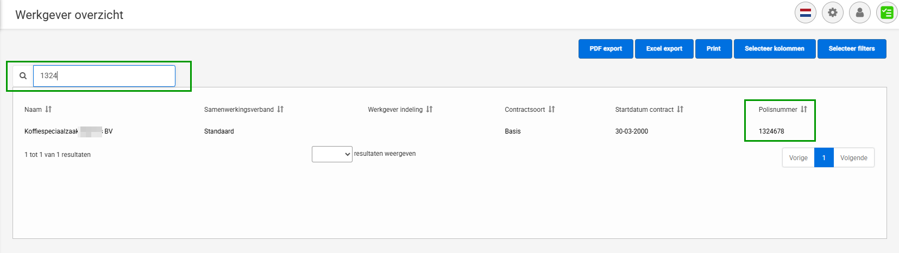Click the Excel export button

(x=664, y=49)
